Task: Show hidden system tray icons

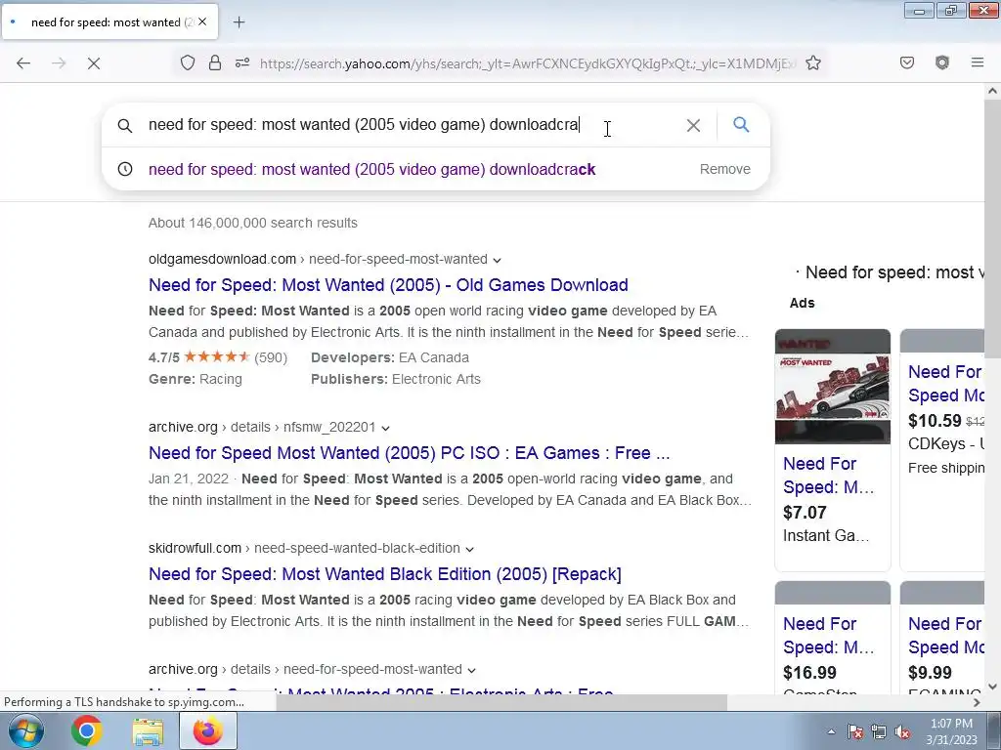Action: tap(831, 732)
